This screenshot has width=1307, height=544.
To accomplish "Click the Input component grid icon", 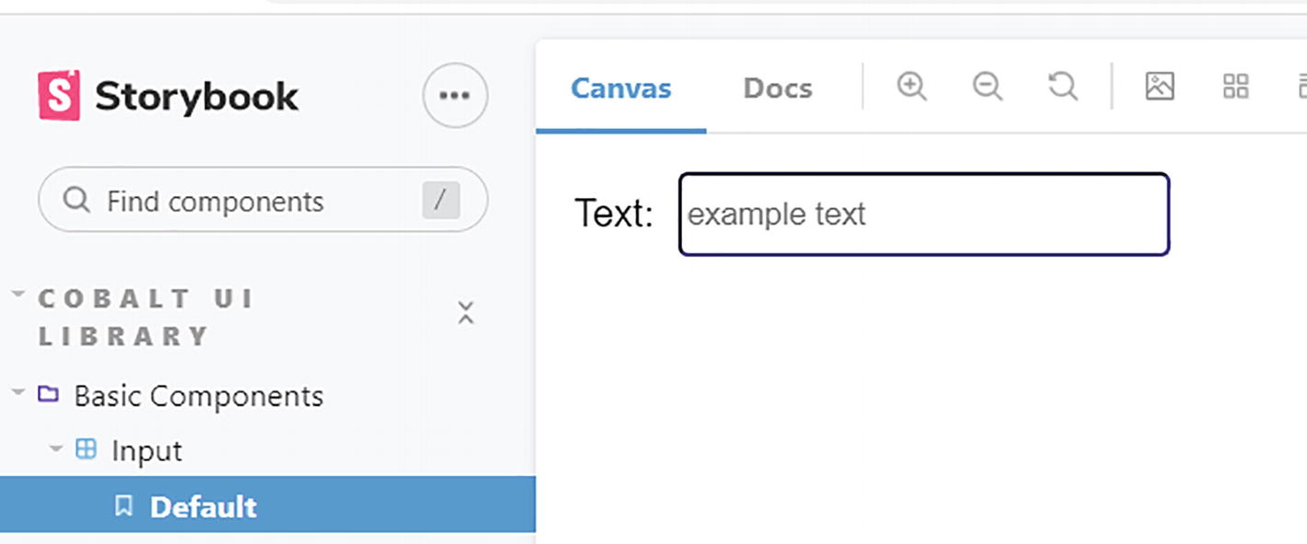I will (86, 449).
